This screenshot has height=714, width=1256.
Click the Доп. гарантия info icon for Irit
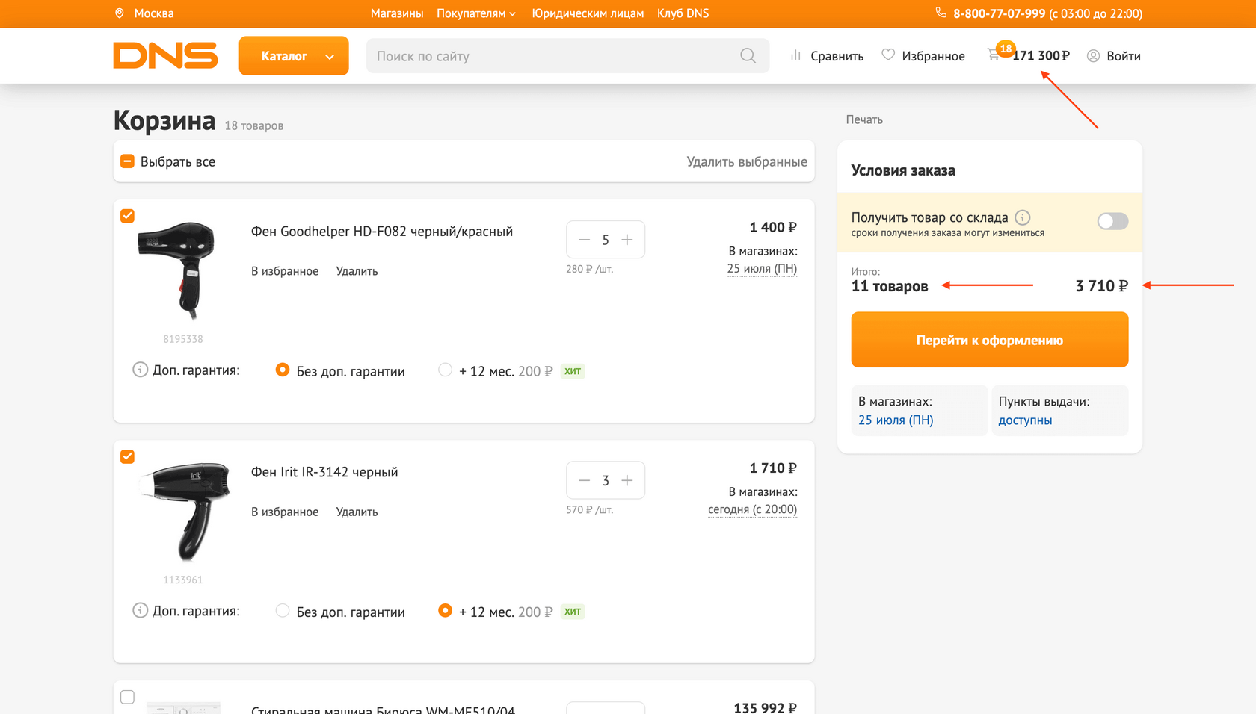pyautogui.click(x=140, y=610)
